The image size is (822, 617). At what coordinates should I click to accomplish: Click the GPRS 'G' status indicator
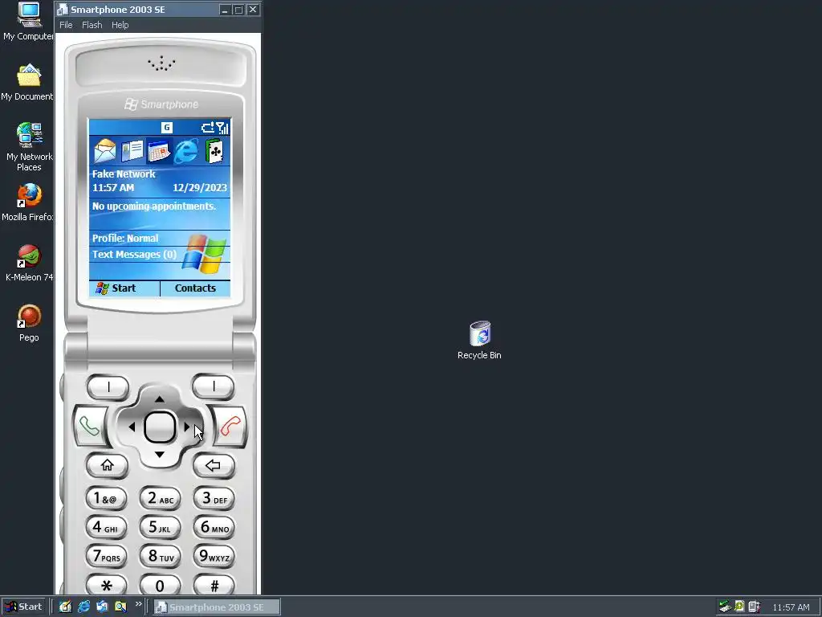167,127
